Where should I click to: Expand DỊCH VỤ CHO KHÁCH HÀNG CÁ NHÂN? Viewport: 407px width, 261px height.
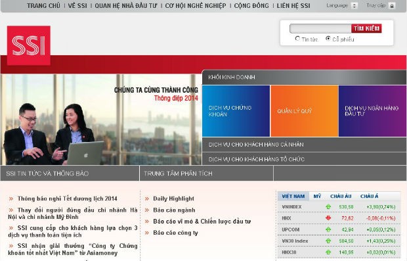(x=304, y=145)
